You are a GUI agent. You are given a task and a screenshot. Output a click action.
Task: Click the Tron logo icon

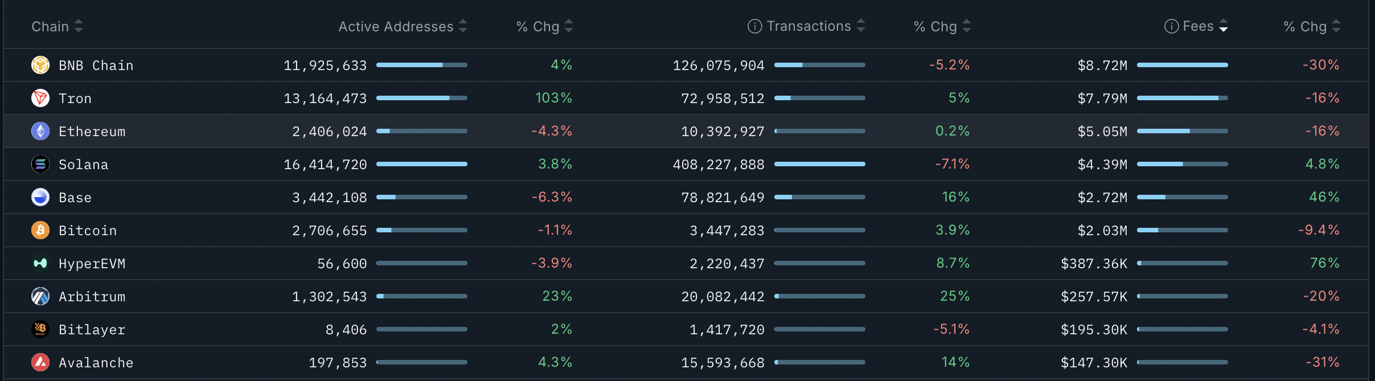pos(40,99)
